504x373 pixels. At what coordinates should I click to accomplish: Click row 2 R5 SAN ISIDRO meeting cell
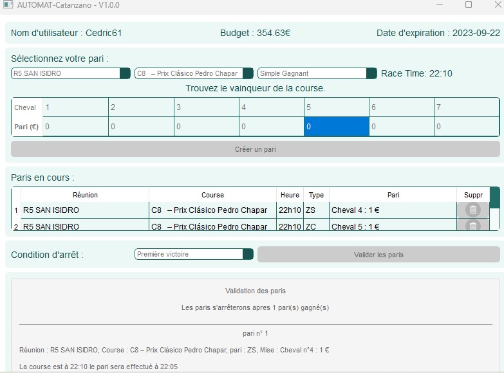pos(85,225)
